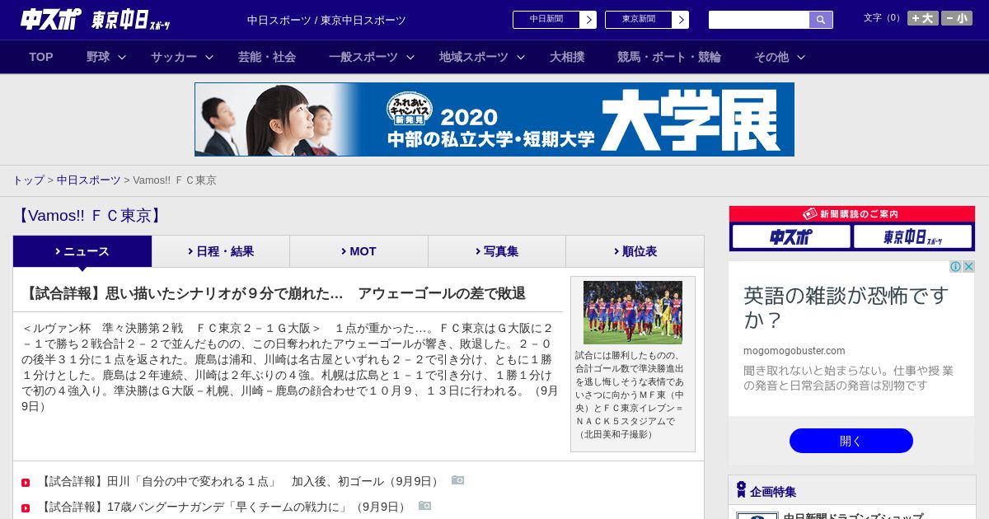Increase text size with the ＋大 button
This screenshot has height=519, width=989.
tap(923, 18)
